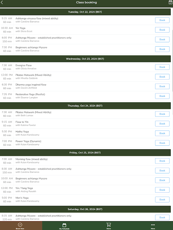Book Restorative Yoga with Eleanor Langton
Screen dimensions: 173x230
[x=162, y=96]
